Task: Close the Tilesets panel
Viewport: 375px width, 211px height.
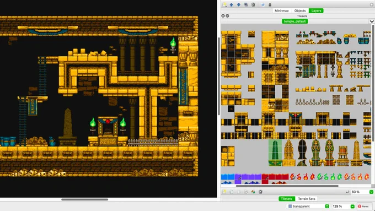Action: pyautogui.click(x=223, y=16)
